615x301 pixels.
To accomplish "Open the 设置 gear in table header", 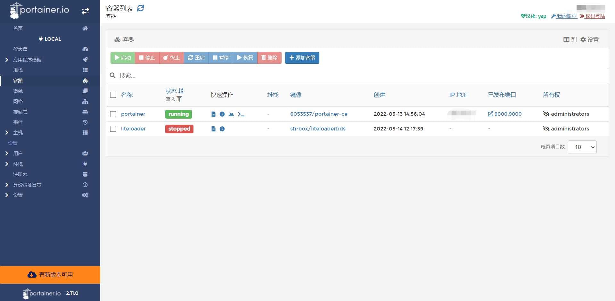I will (x=590, y=39).
